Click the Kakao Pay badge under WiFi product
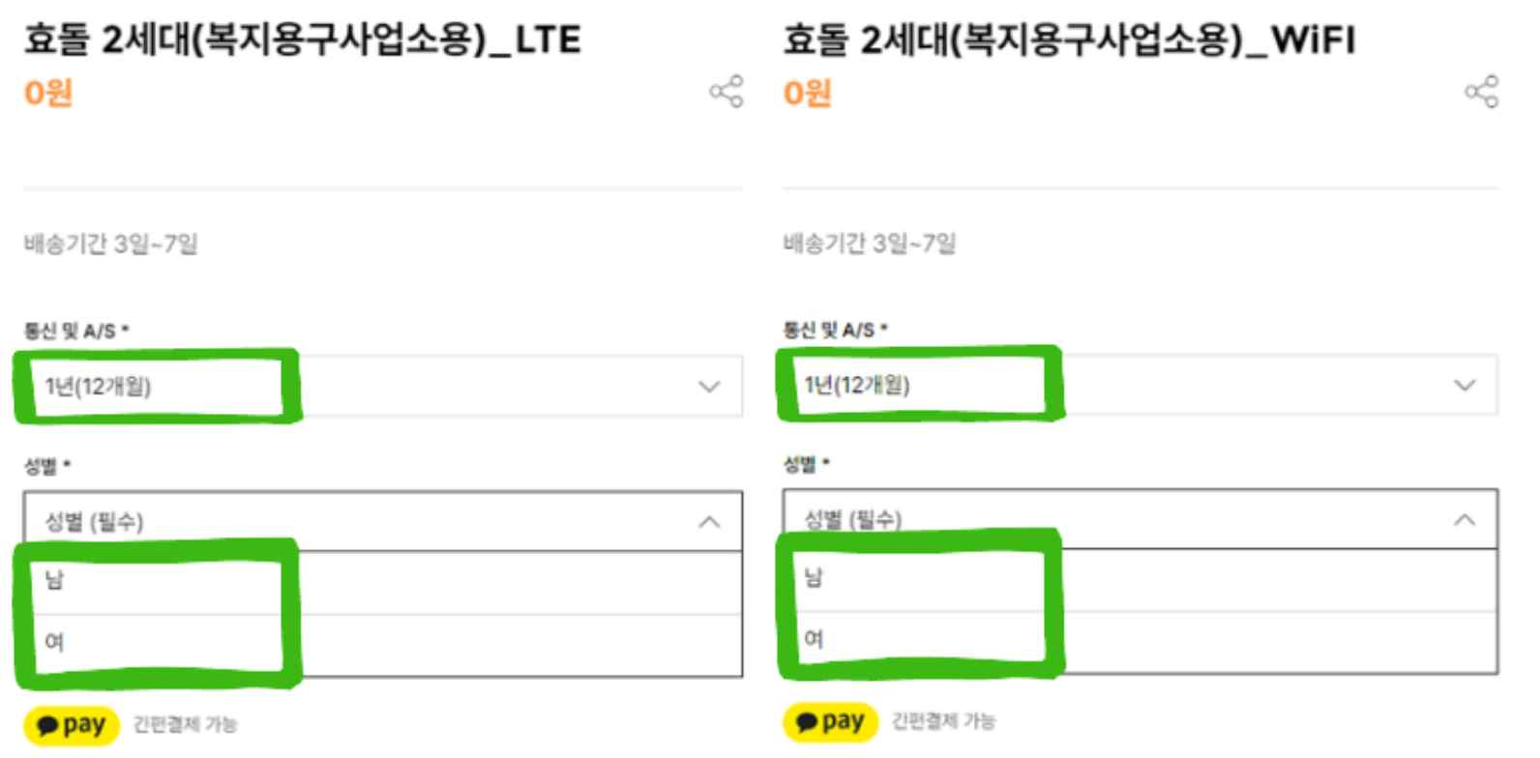 tap(830, 721)
